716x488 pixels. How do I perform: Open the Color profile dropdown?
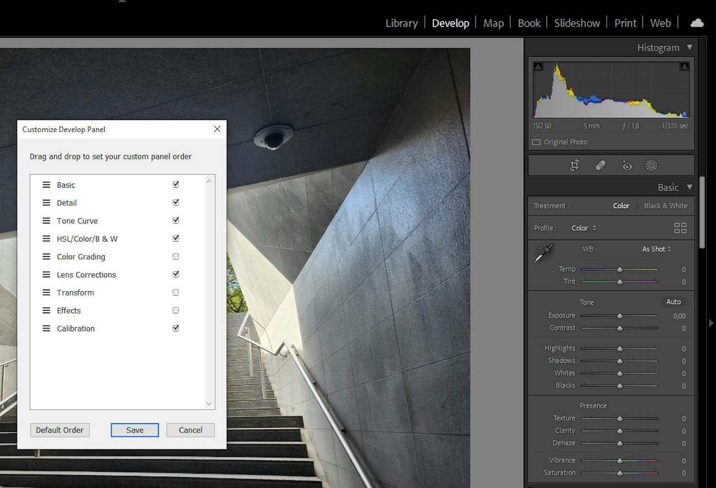(583, 228)
